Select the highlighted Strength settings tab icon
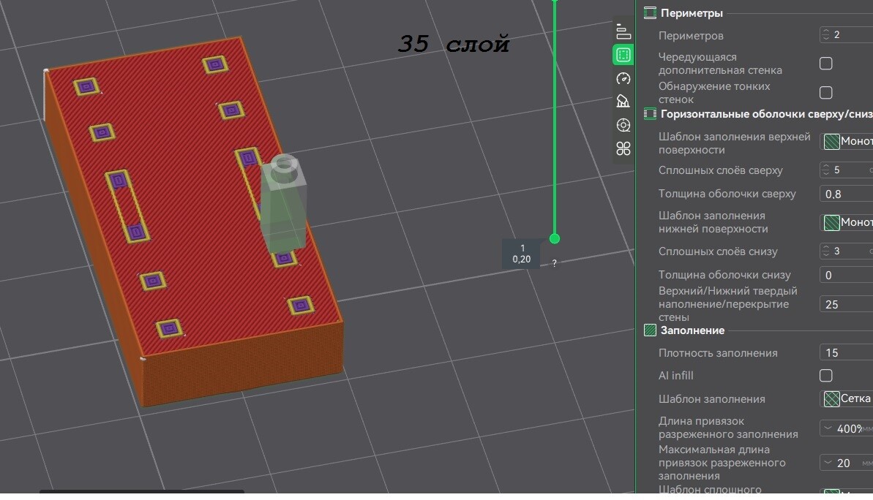 (623, 55)
